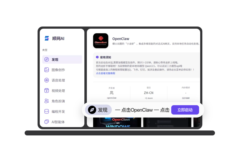Click the 点击OpenClaw instruction text
Viewport: 247px width, 153px height.
tap(137, 110)
